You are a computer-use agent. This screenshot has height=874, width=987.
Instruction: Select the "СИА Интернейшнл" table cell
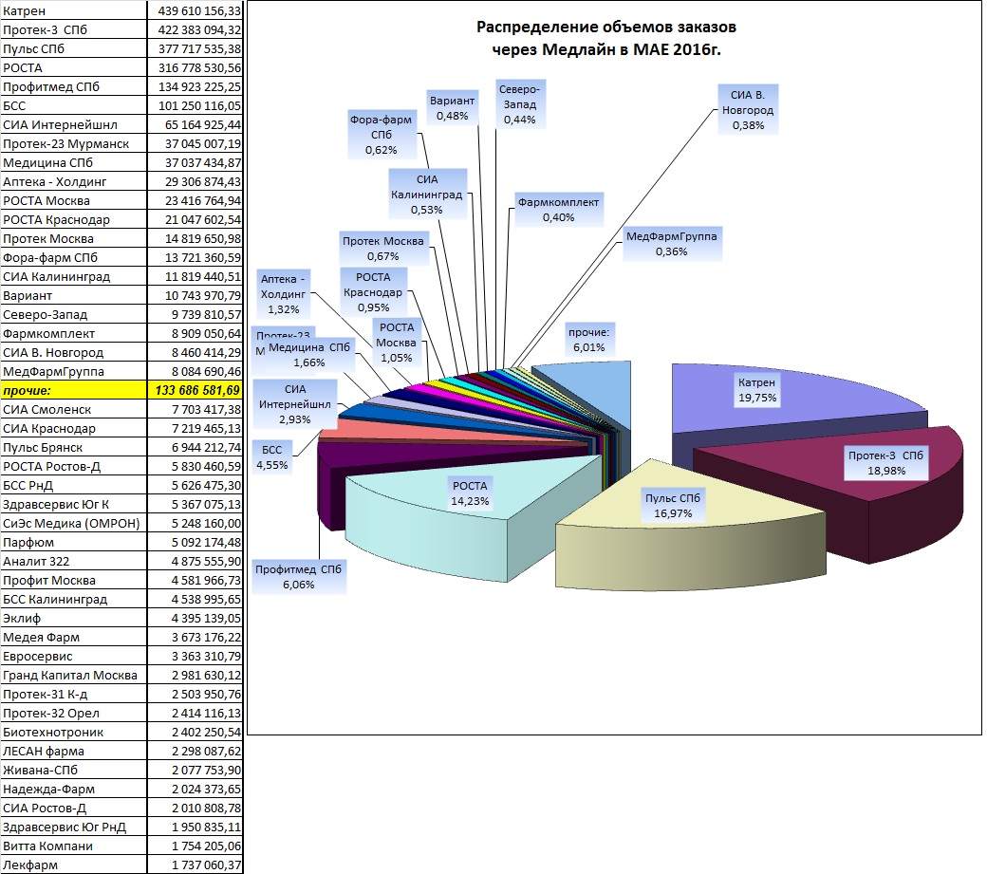(74, 124)
